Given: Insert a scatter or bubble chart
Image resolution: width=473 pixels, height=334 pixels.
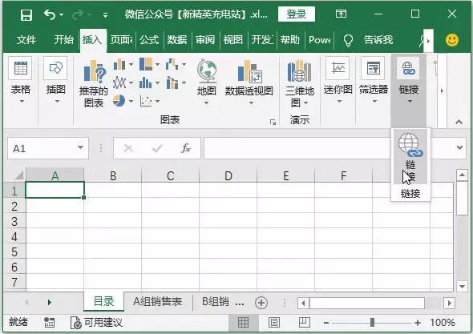Looking at the screenshot, I should [149, 101].
